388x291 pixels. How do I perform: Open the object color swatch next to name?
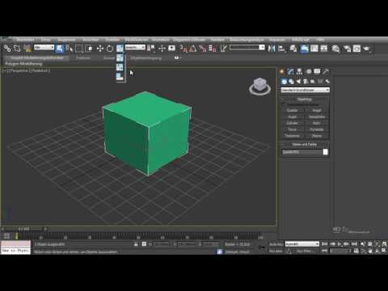(326, 152)
